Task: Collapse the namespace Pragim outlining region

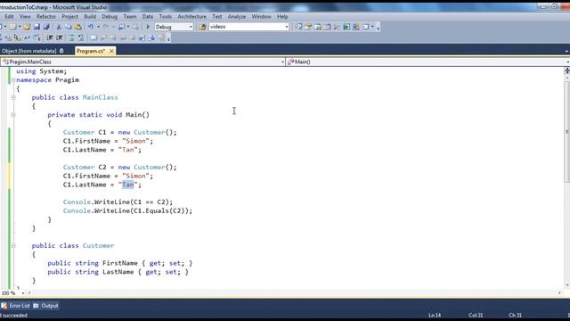Action: (x=13, y=80)
